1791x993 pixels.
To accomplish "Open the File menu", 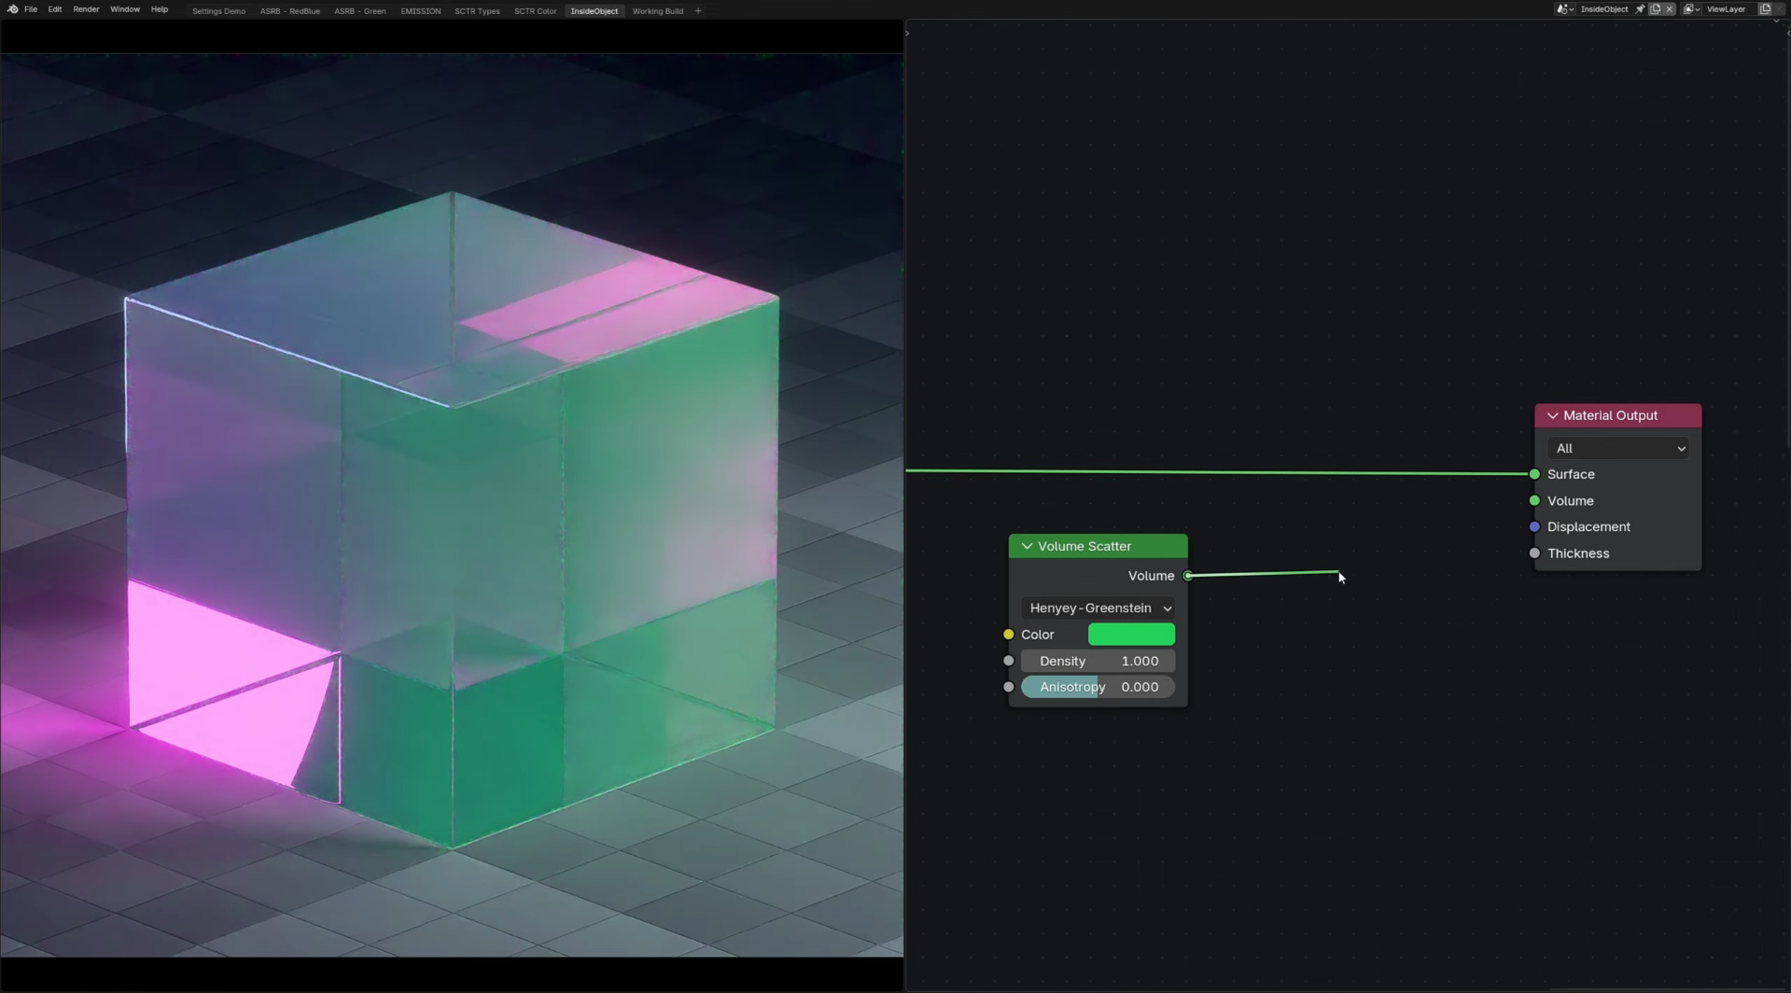I will pyautogui.click(x=31, y=9).
